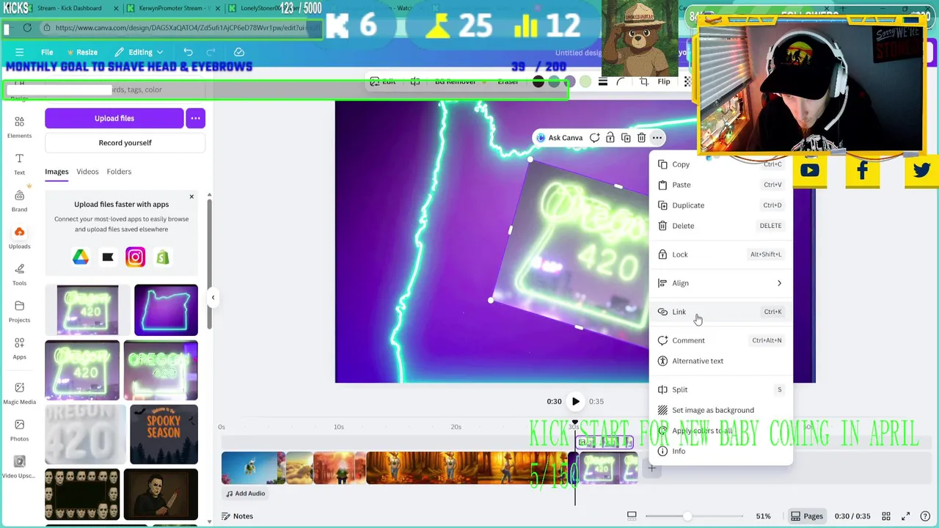Click the Record yourself button
939x528 pixels.
[125, 143]
